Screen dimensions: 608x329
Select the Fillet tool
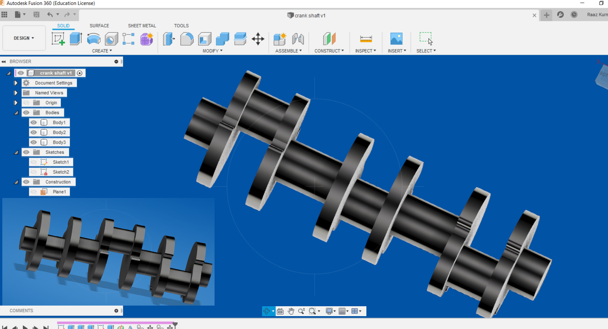coord(187,39)
